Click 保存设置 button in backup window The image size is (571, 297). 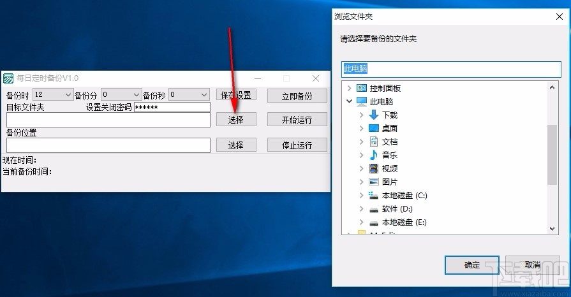(236, 95)
